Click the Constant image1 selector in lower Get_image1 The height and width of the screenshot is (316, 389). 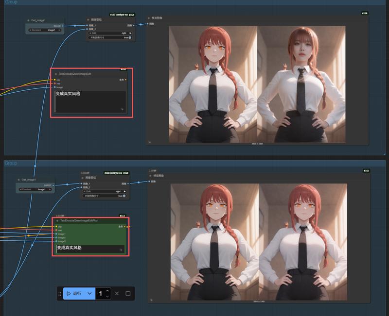pos(35,189)
